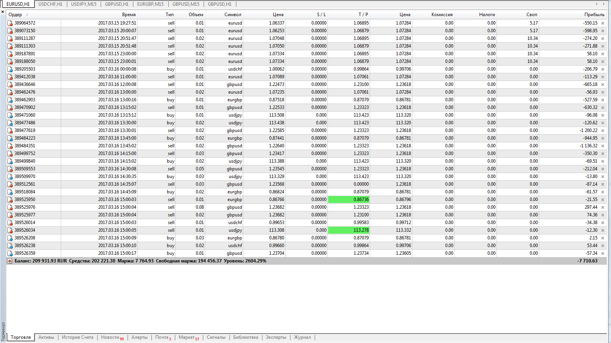Select the buy order icon for 389462903

10,100
